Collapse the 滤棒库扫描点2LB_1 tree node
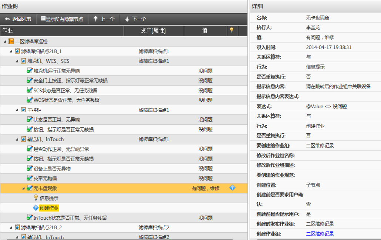 tap(11, 51)
